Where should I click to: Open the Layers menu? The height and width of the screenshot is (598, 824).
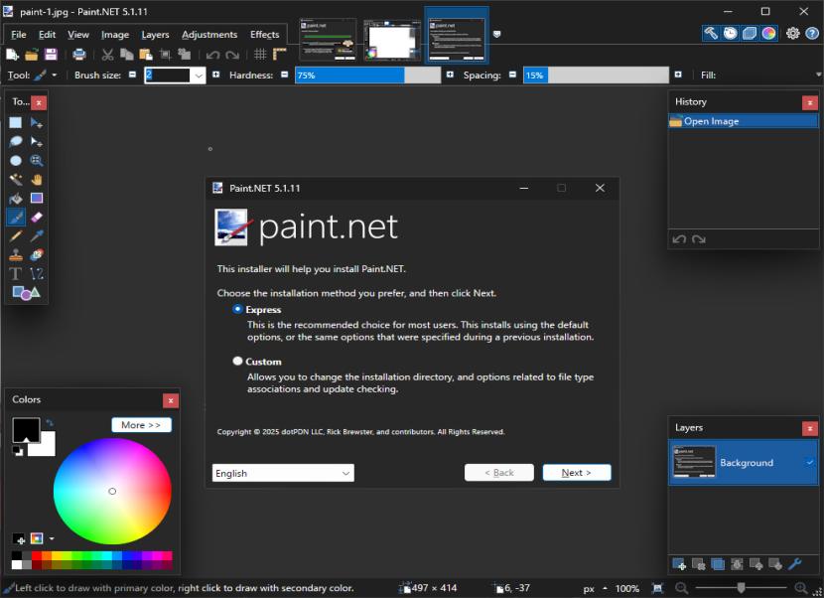tap(155, 34)
